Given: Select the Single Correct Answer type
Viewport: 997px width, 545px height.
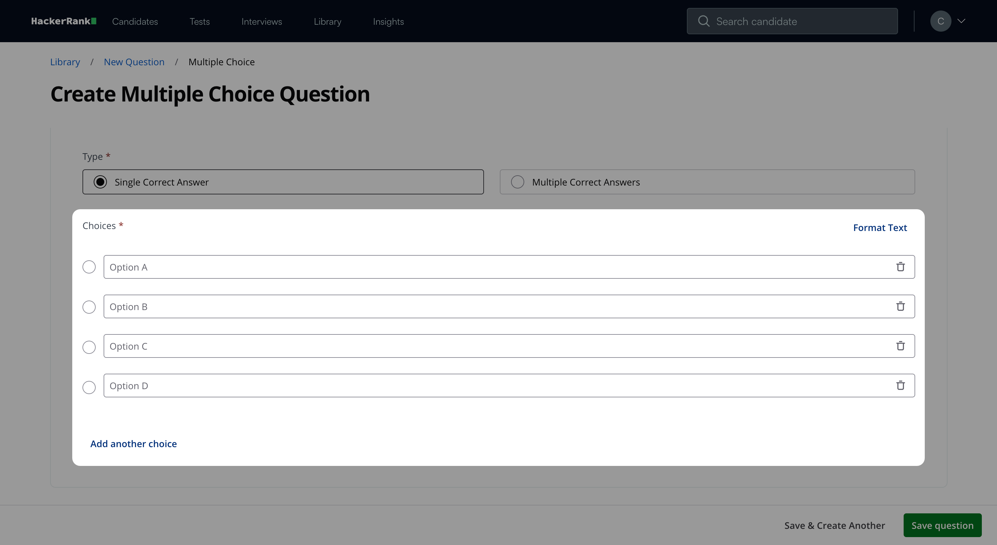Looking at the screenshot, I should [100, 182].
